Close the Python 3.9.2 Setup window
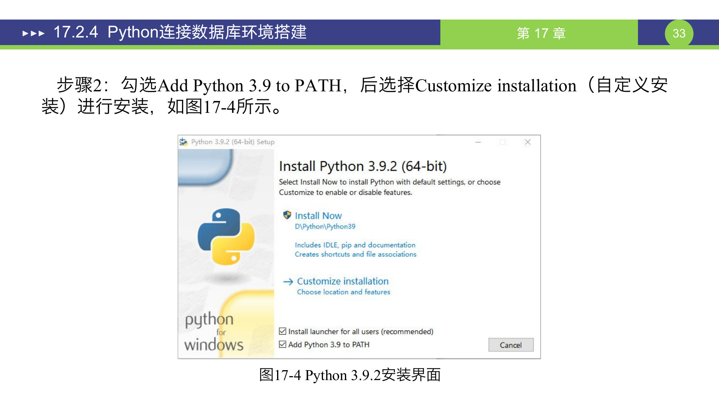This screenshot has height=404, width=719. [527, 142]
